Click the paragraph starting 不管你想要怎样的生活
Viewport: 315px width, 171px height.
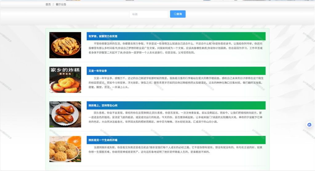176,48
